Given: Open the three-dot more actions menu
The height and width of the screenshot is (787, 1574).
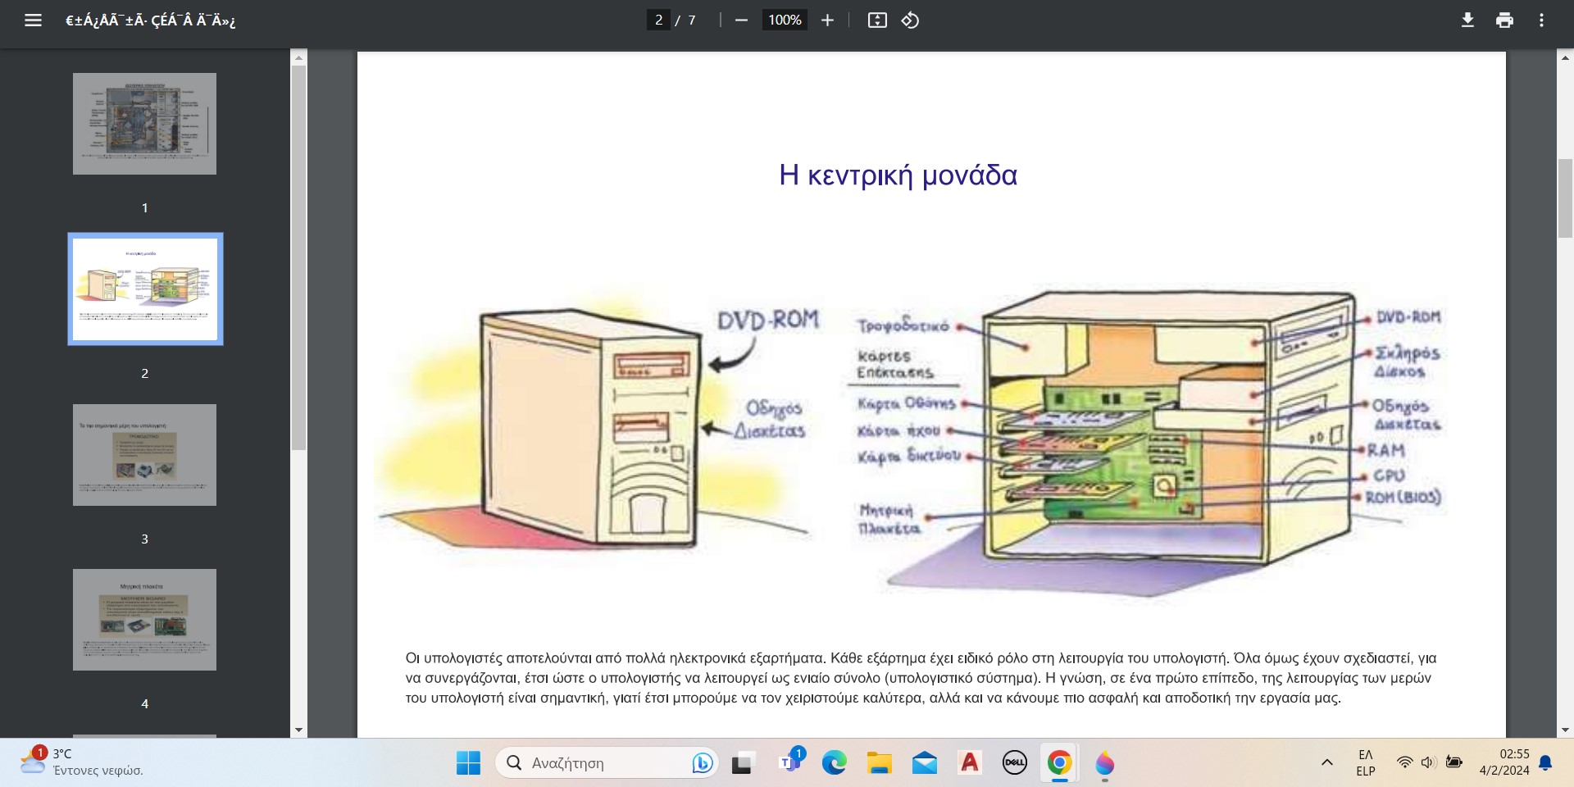Looking at the screenshot, I should point(1541,20).
